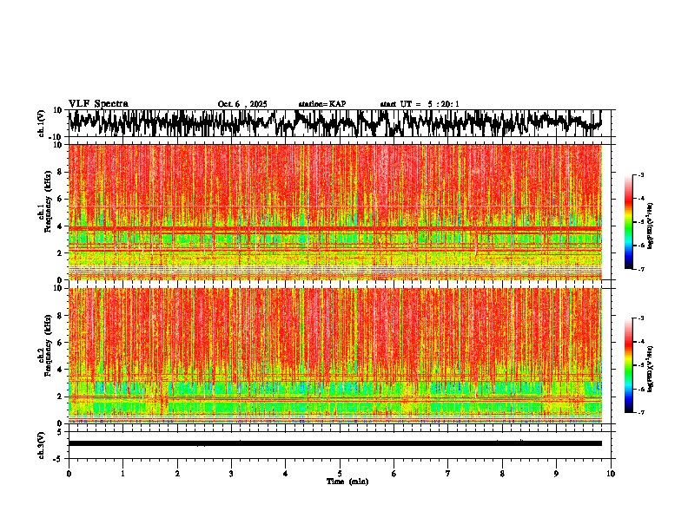Click the ch.3 black signal trace

coord(335,443)
